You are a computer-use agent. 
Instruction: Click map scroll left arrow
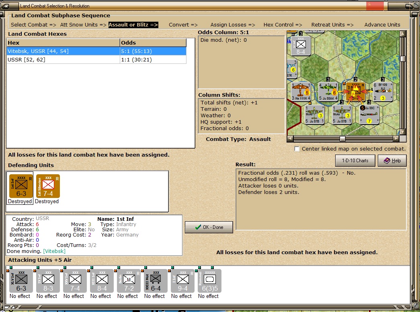(290, 139)
